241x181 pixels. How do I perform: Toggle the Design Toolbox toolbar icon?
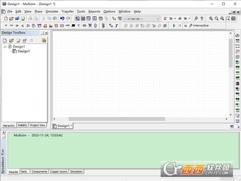click(x=77, y=19)
